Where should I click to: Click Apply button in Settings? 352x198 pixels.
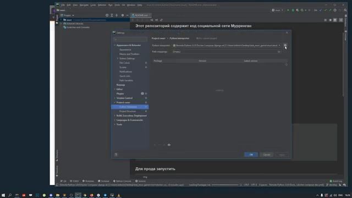click(282, 155)
